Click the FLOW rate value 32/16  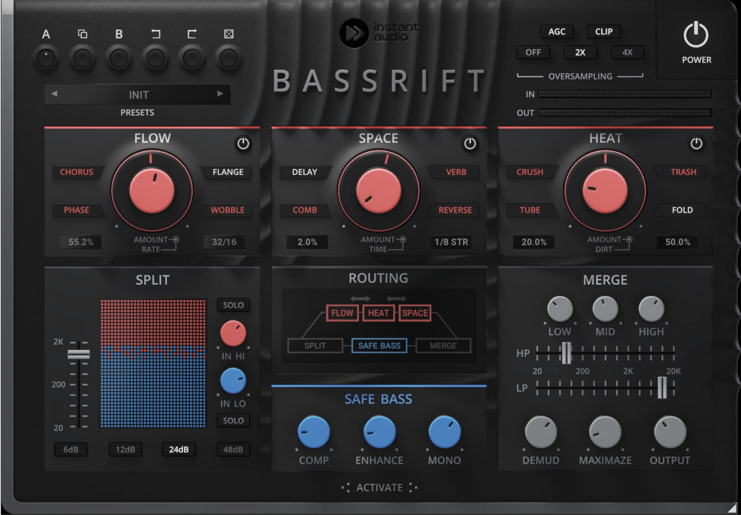tap(224, 242)
